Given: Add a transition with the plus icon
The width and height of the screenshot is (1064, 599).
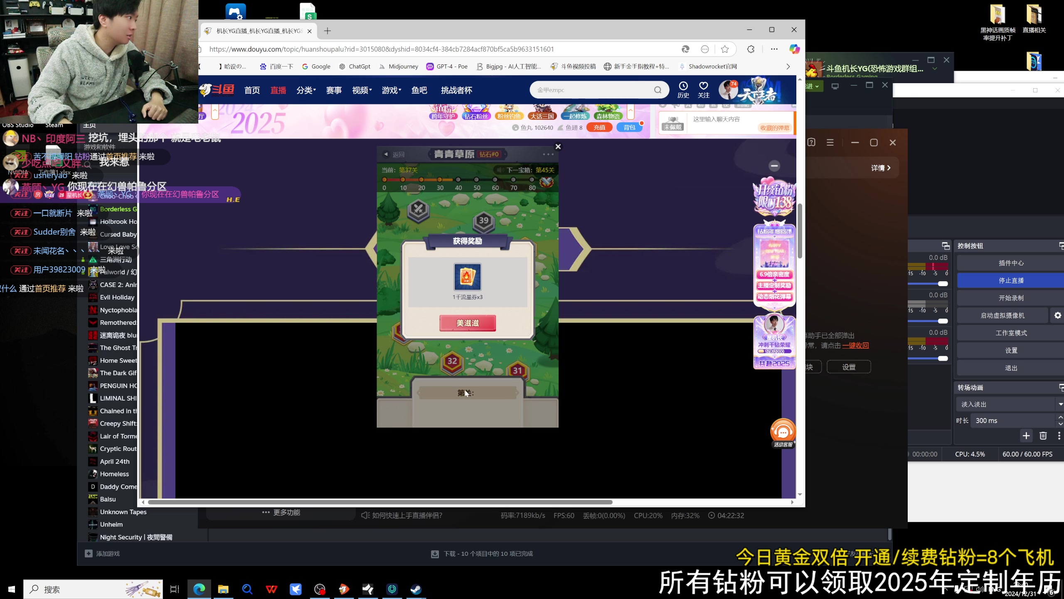Looking at the screenshot, I should 1026,436.
